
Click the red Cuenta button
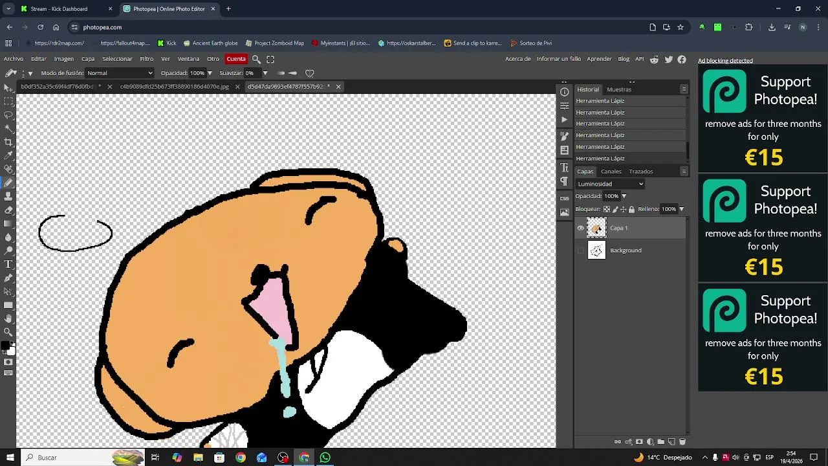[x=236, y=59]
